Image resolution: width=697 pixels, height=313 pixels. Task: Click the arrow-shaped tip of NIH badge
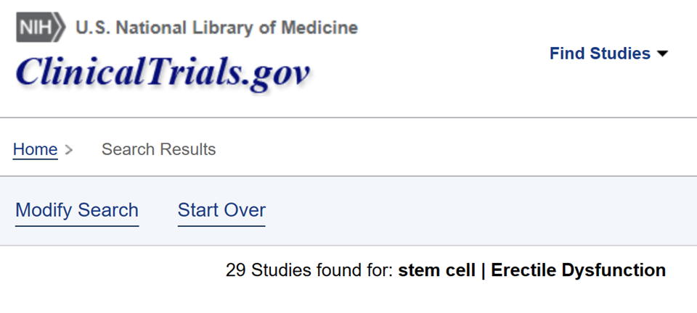point(59,28)
